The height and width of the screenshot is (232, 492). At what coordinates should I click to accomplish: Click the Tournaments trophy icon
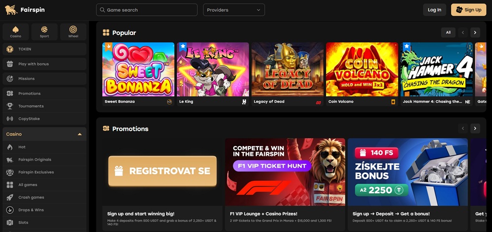(10, 106)
